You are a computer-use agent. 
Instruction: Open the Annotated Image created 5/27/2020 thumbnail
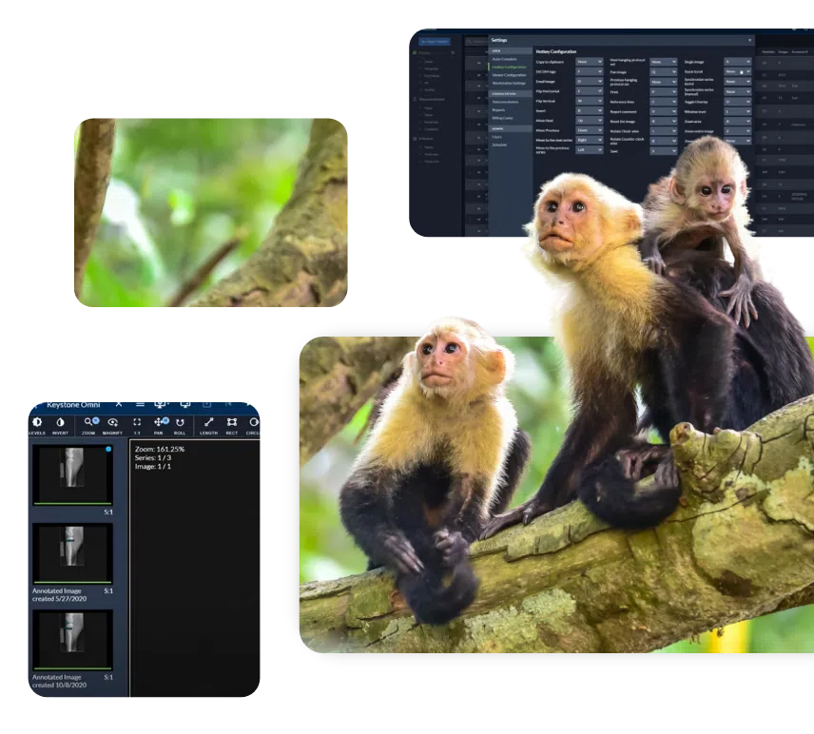74,551
